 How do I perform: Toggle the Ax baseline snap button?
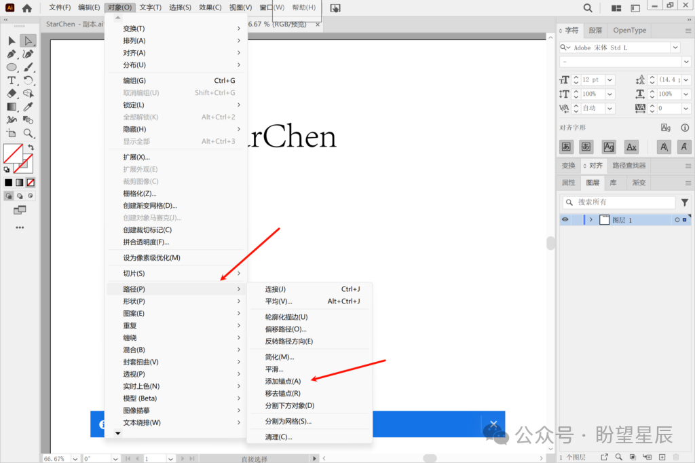631,147
